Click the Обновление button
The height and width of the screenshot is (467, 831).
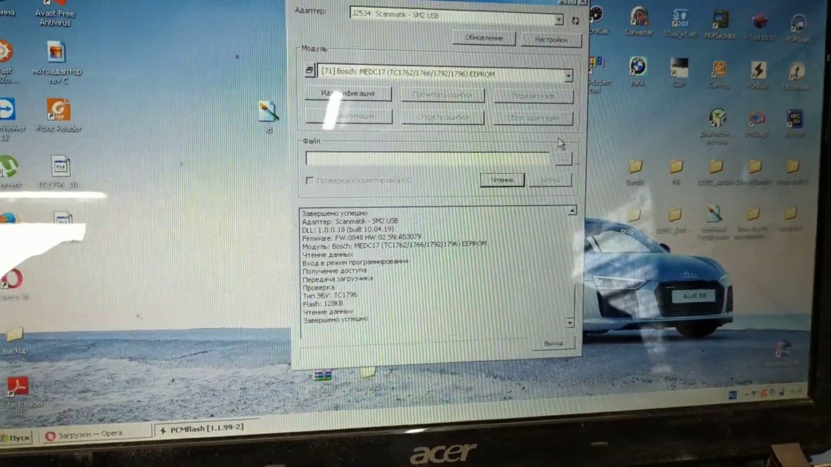484,38
